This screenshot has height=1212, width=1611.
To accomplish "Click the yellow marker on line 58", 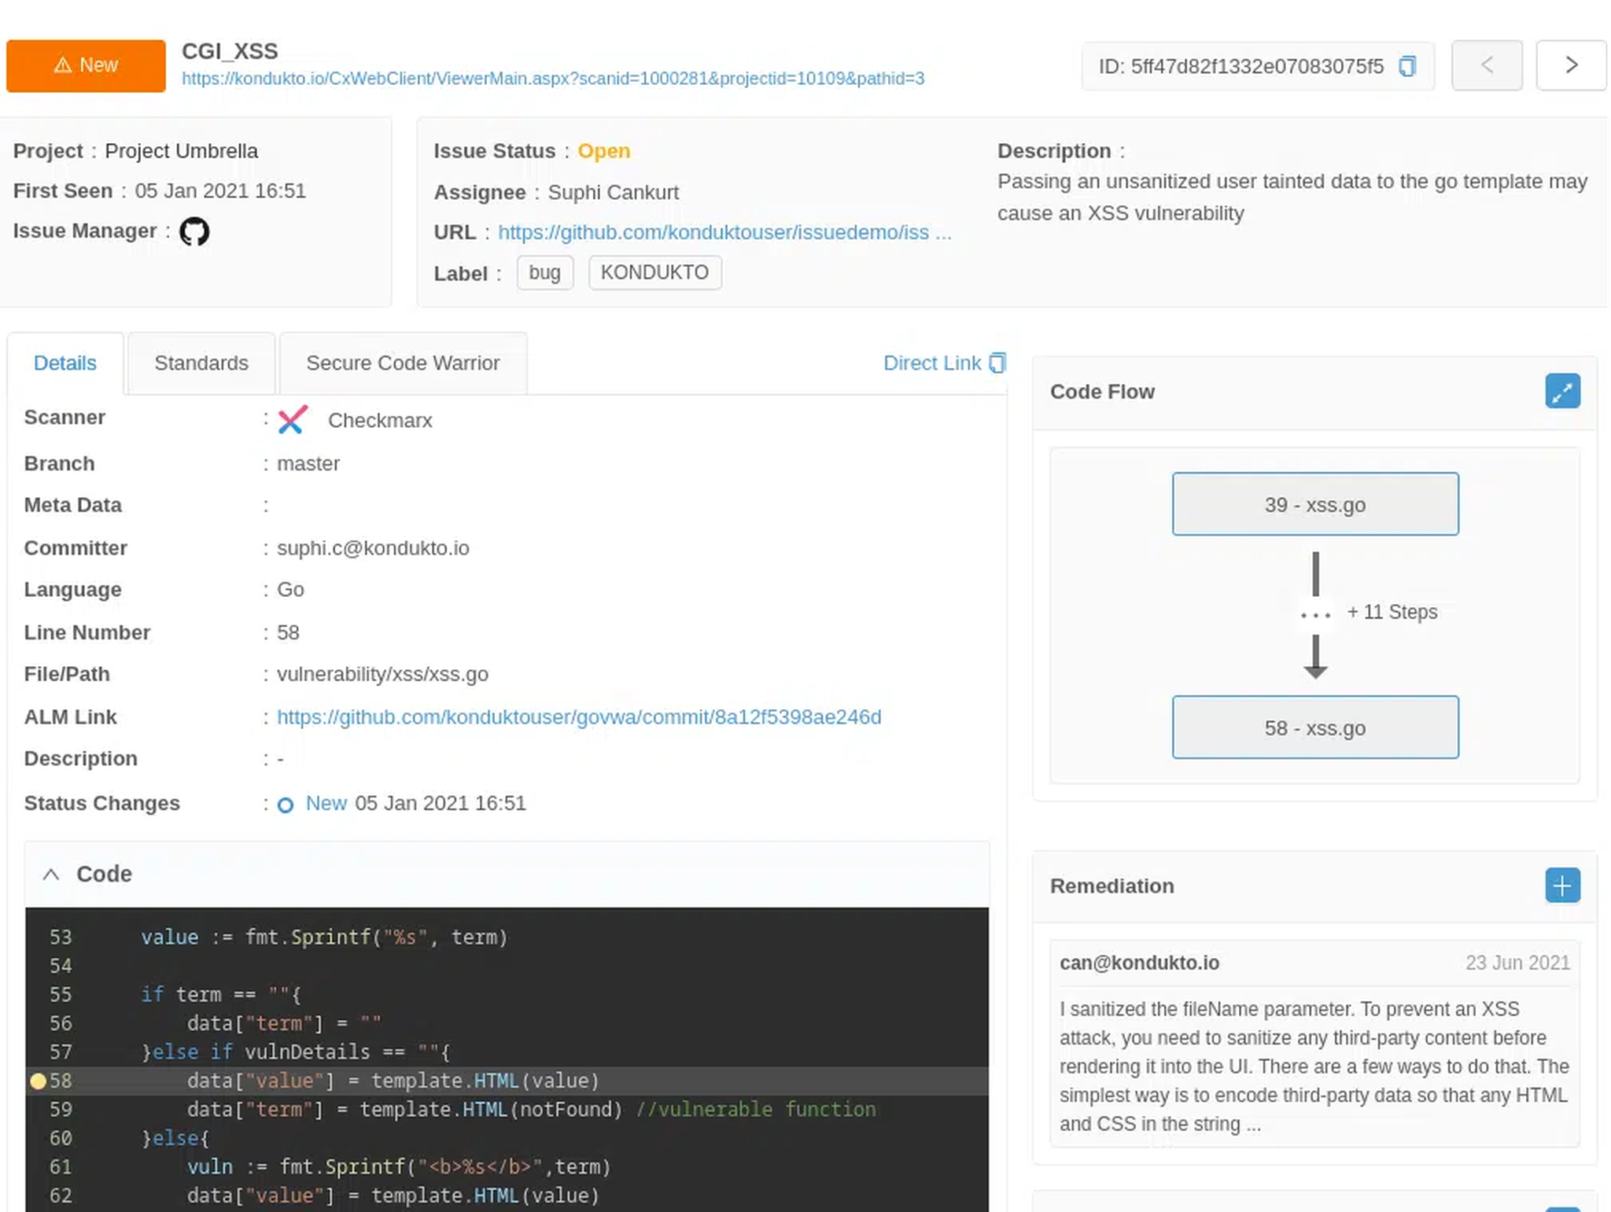I will click(x=37, y=1081).
